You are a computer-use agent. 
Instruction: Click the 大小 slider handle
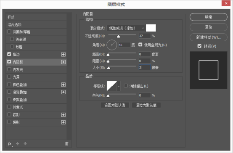coord(109,68)
